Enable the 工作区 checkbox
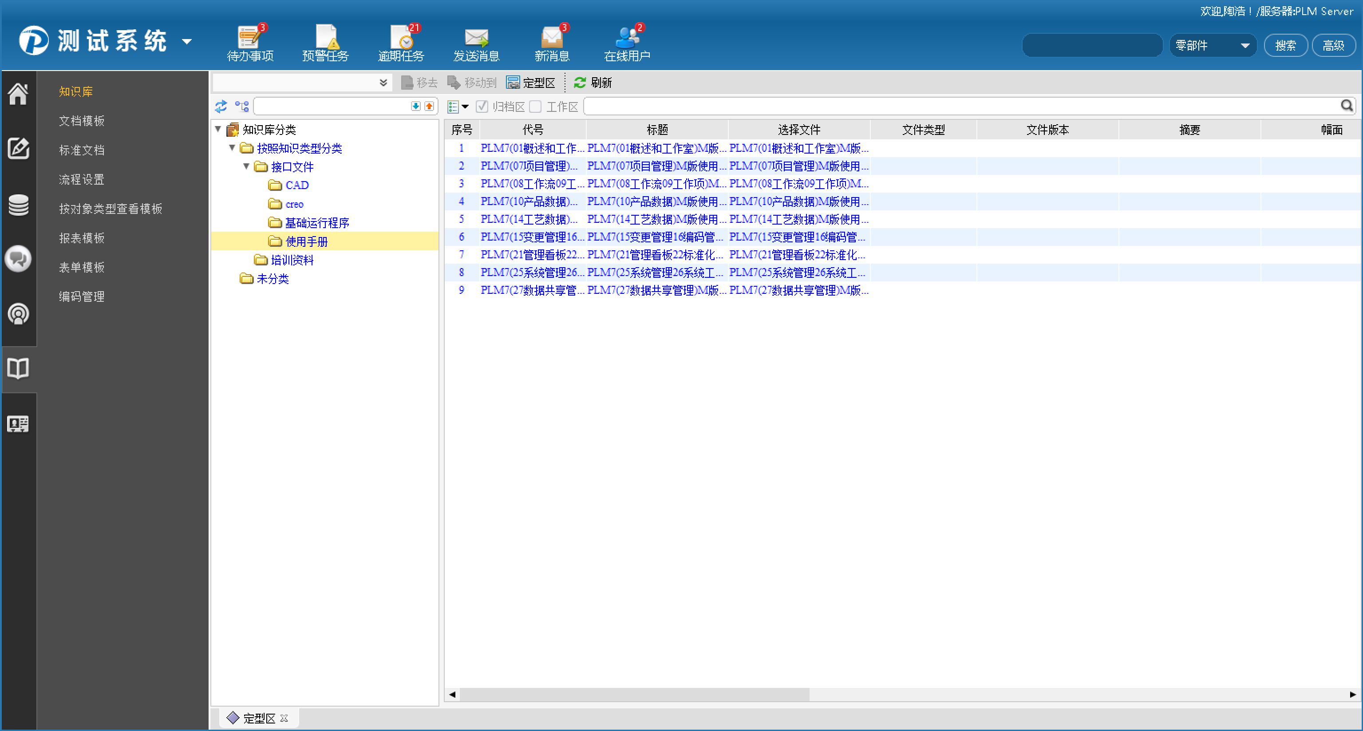Image resolution: width=1363 pixels, height=731 pixels. 535,107
